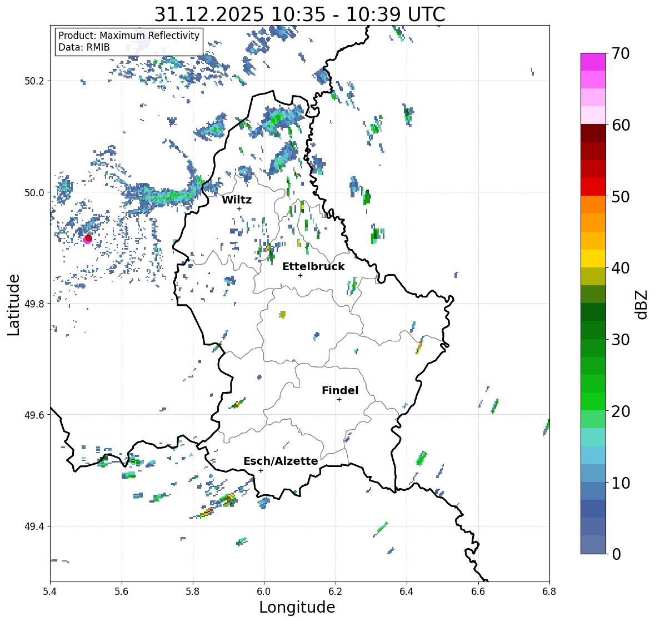Click the magenta top colorbar swatch

(x=593, y=62)
